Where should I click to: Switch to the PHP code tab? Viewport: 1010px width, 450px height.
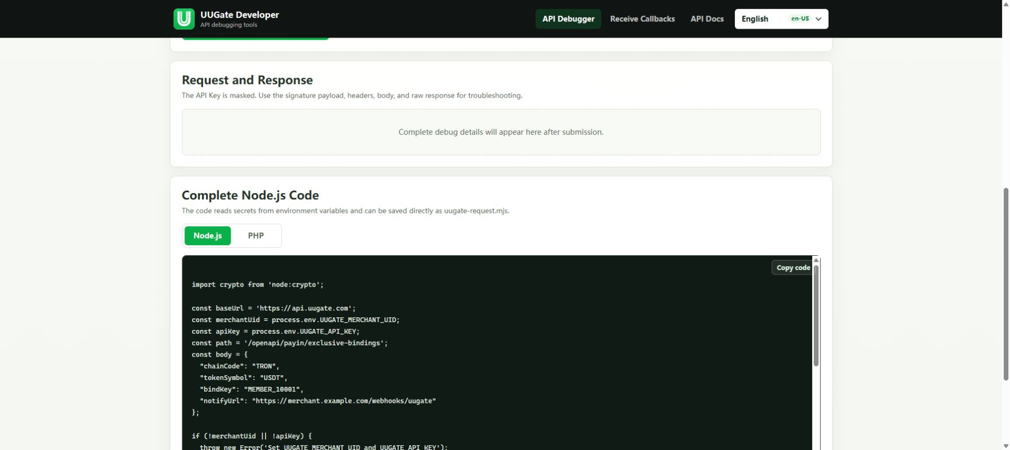point(256,236)
